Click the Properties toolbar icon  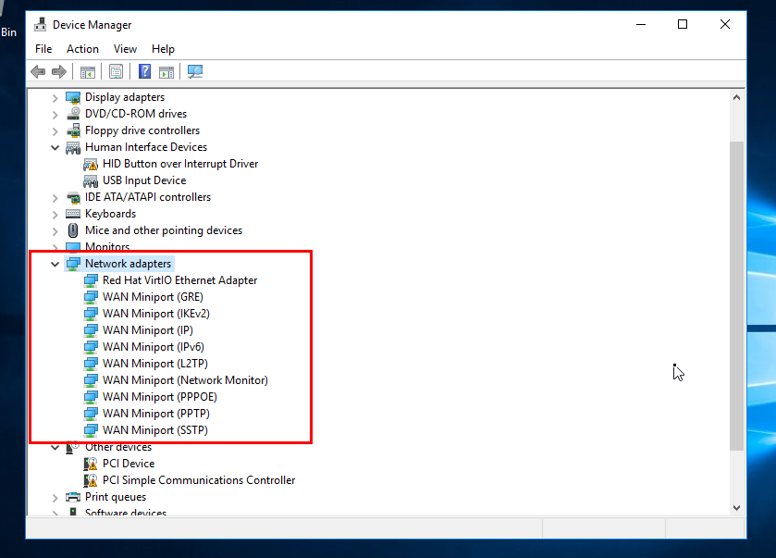[x=117, y=72]
